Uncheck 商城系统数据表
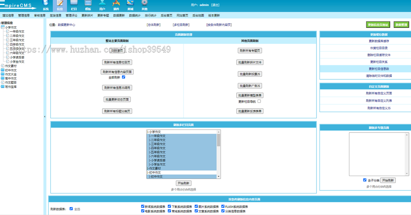 [169, 211]
